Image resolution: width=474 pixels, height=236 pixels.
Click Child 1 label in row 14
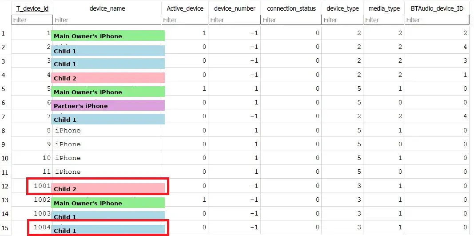tap(108, 216)
